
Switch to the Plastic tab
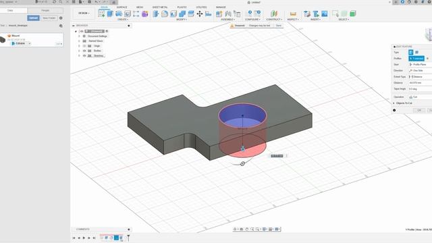coord(182,7)
